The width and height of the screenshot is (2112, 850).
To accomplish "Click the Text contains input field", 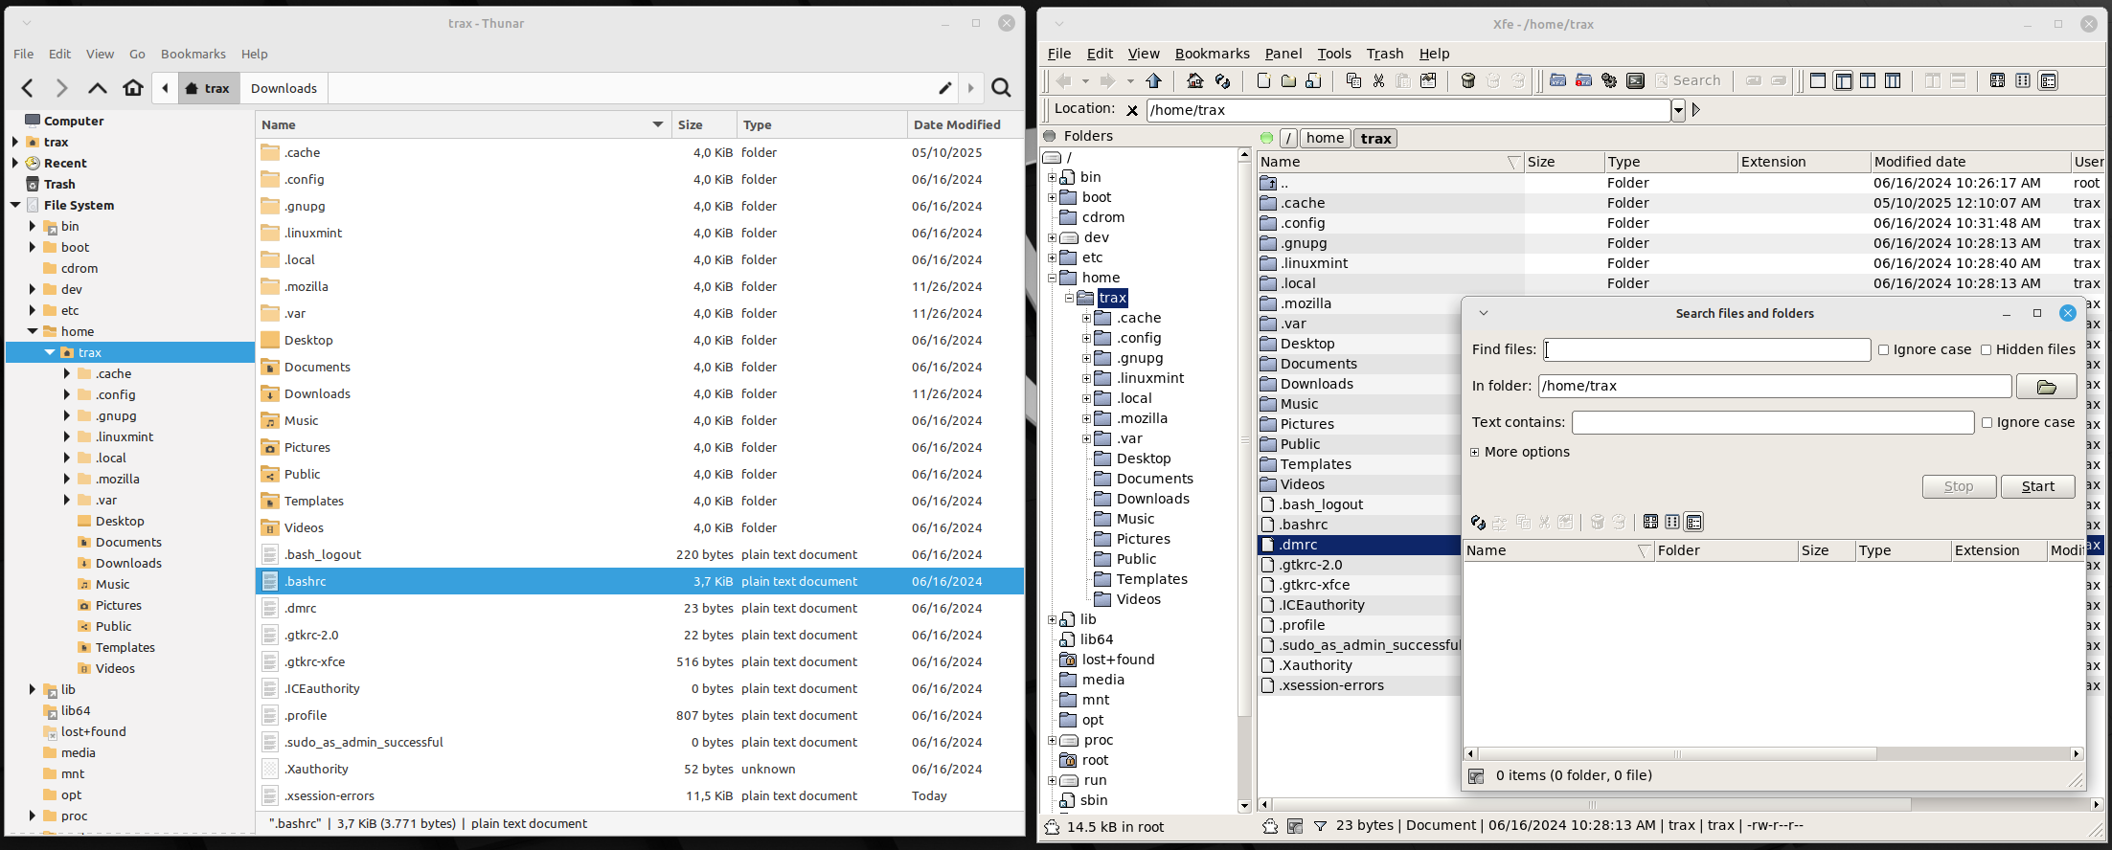I will [x=1772, y=423].
